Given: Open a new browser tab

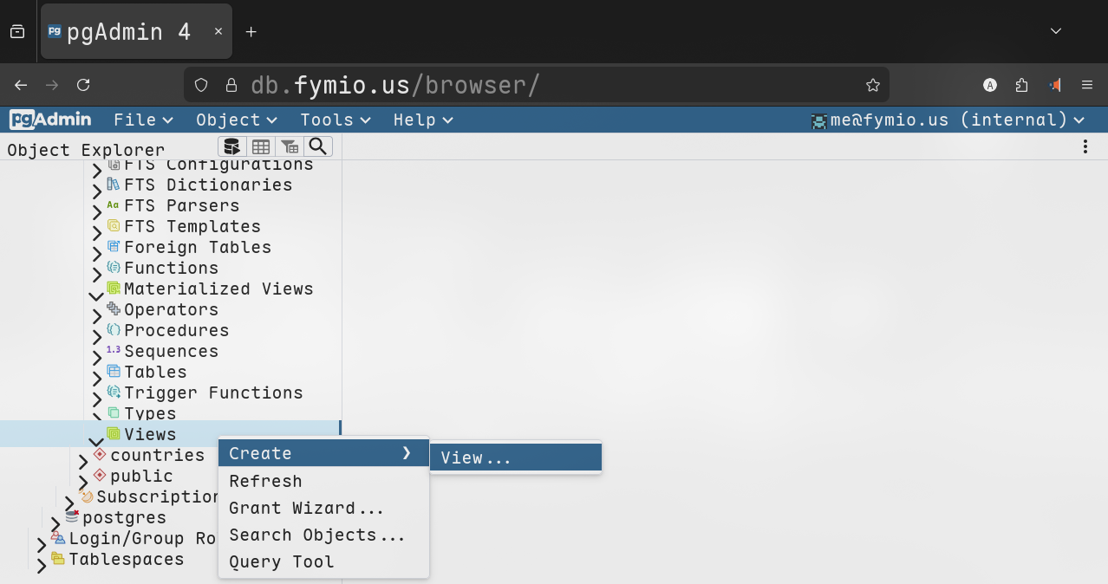Looking at the screenshot, I should click(251, 32).
